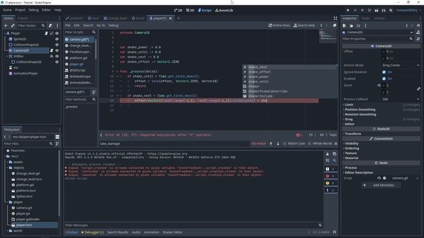Enable Match Case in find bar
424x238 pixels.
coord(293,143)
